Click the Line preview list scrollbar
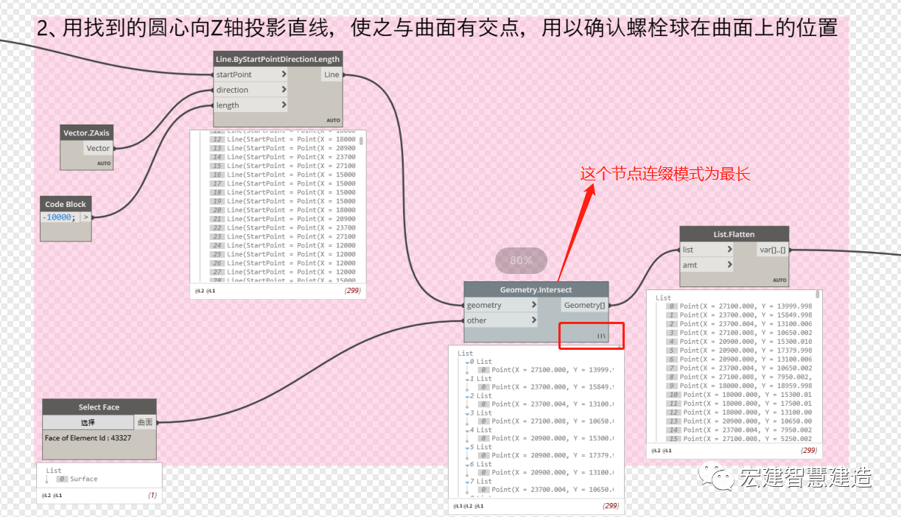Screen dimensions: 901x517 click(361, 139)
